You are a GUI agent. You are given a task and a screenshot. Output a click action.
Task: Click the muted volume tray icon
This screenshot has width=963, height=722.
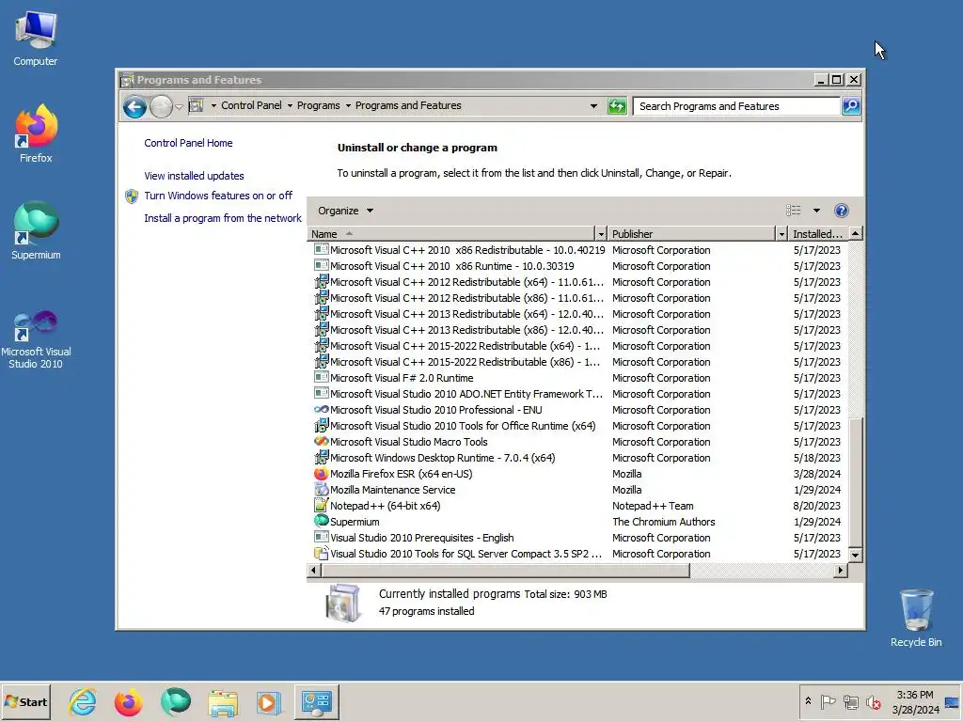pos(874,701)
